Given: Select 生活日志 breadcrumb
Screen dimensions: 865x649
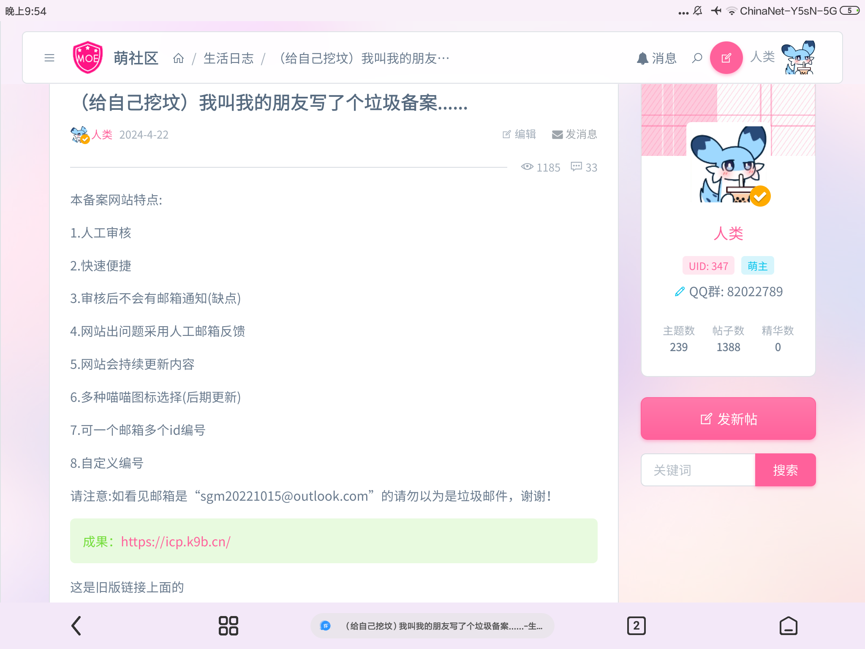Looking at the screenshot, I should (x=228, y=58).
